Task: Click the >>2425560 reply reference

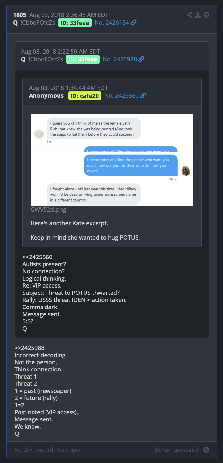Action: [x=37, y=257]
